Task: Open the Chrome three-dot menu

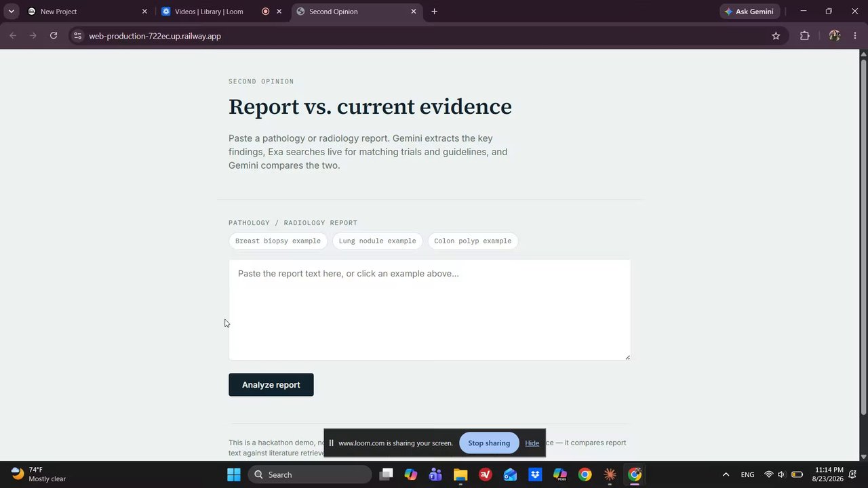Action: (854, 36)
